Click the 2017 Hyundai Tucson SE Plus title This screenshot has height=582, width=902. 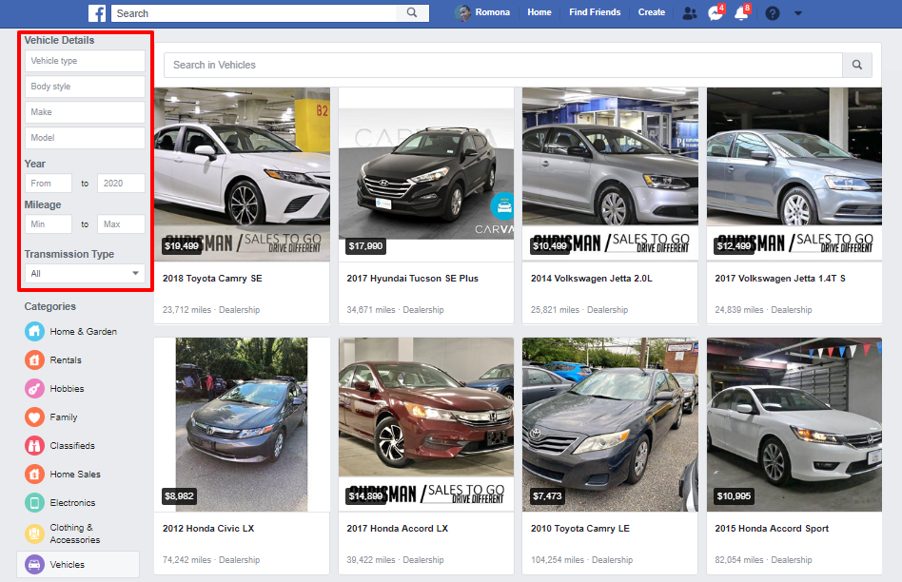point(412,279)
